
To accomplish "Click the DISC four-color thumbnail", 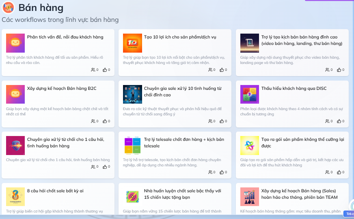I will click(250, 94).
